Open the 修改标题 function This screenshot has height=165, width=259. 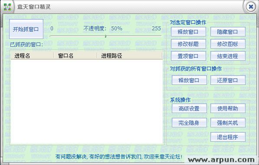click(188, 44)
